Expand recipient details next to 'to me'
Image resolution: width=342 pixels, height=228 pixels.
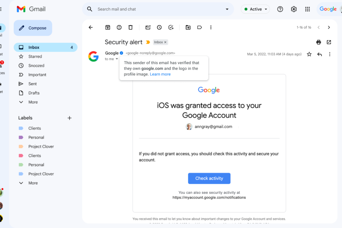[x=117, y=59]
